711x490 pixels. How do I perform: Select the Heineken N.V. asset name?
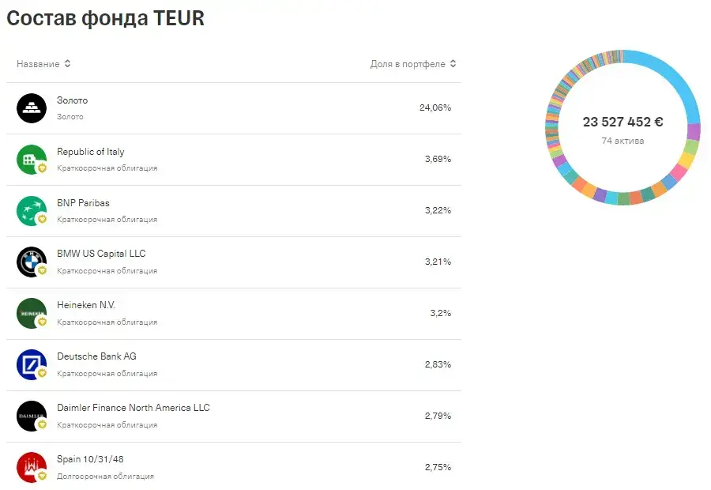(85, 305)
